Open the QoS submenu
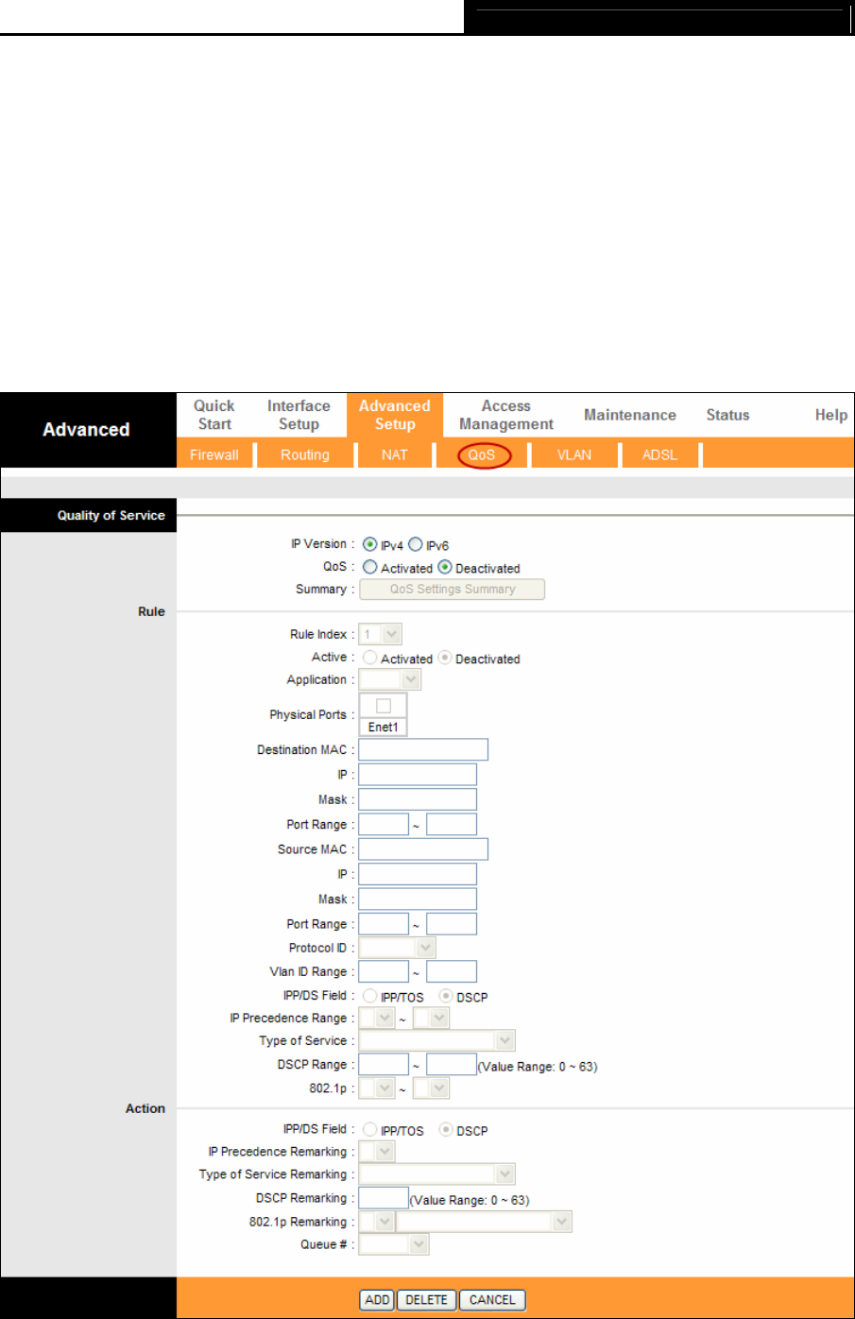 click(x=482, y=454)
